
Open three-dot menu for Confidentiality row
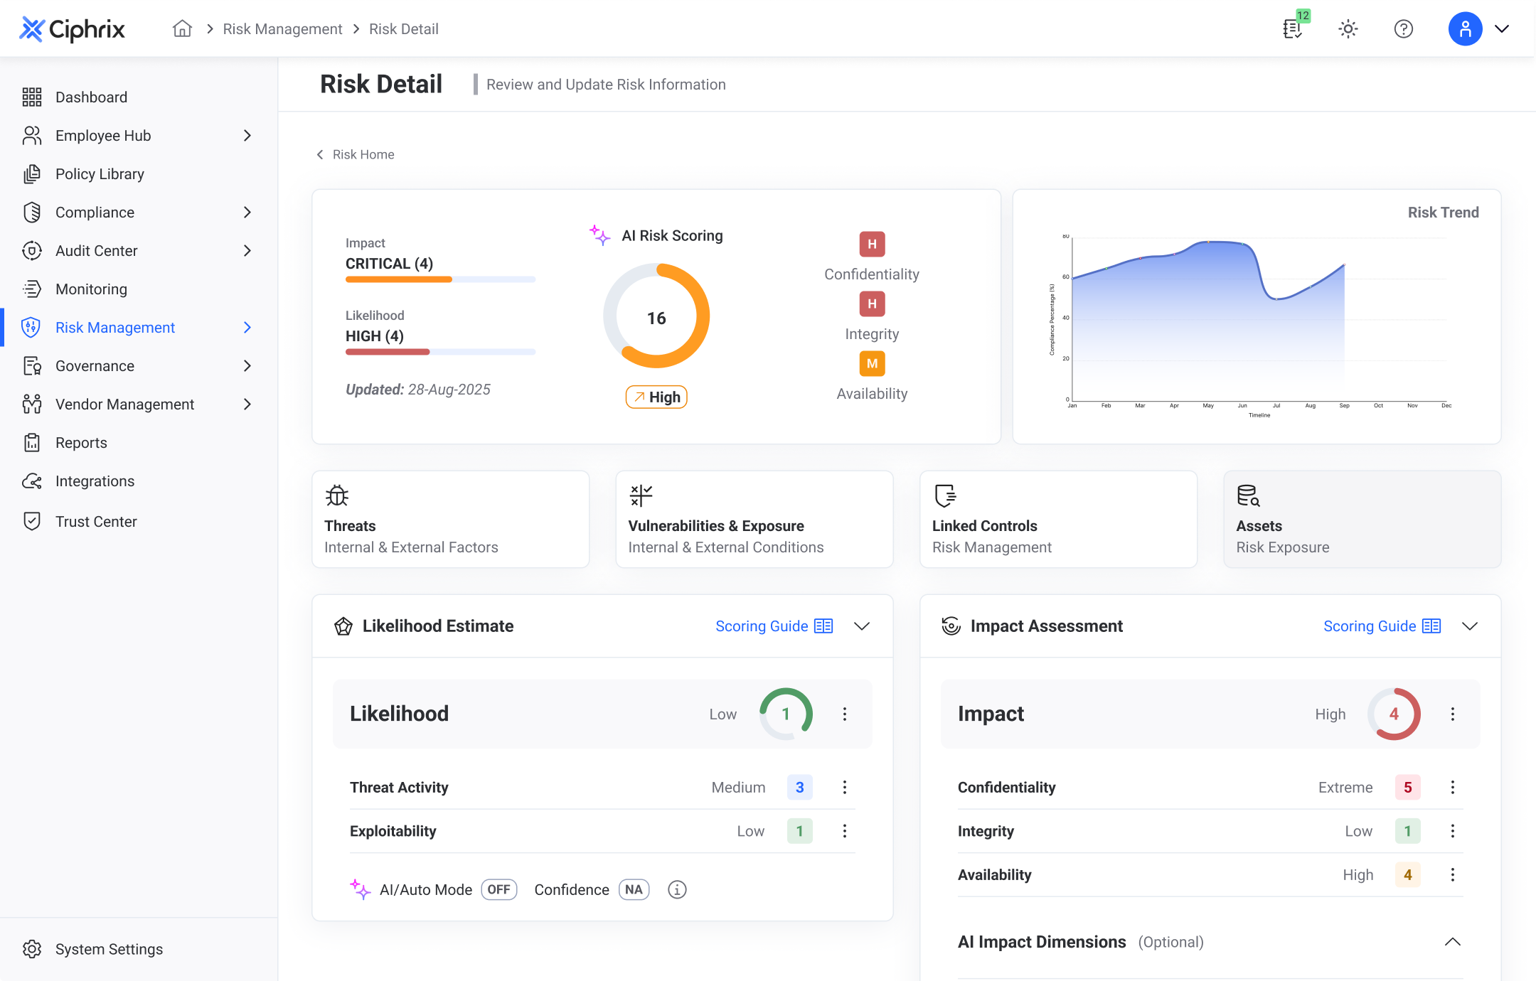[1452, 787]
